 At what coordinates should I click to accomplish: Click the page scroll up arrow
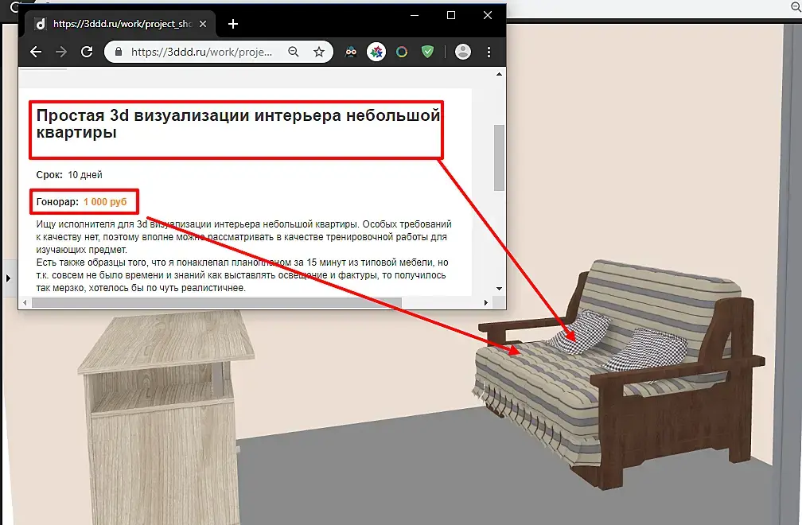(x=499, y=74)
